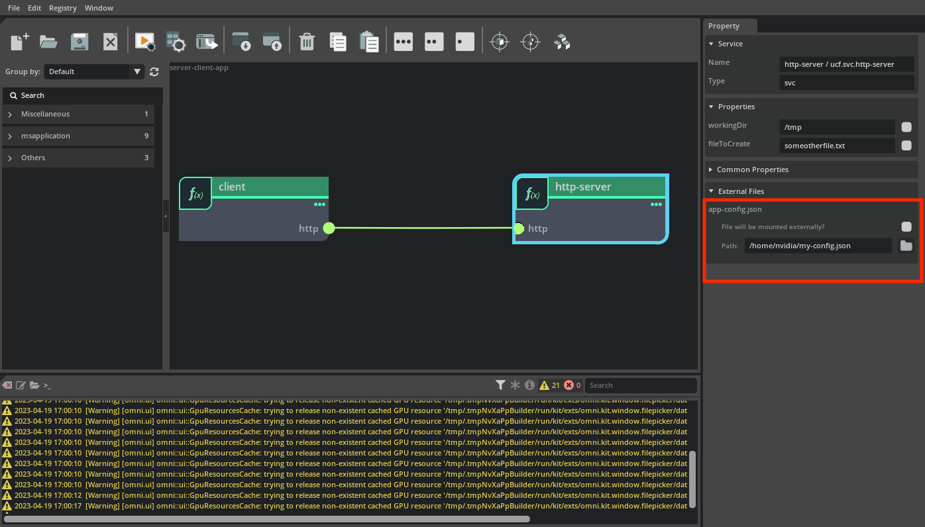This screenshot has width=925, height=527.
Task: Click the delete trash can icon
Action: 306,42
